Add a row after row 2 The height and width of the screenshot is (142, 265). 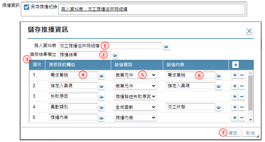(x=235, y=86)
